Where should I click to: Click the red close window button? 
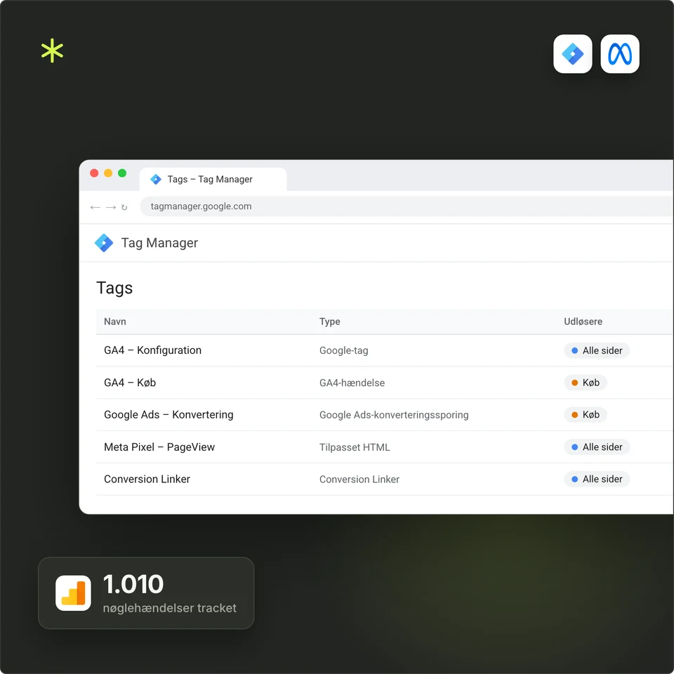coord(94,173)
